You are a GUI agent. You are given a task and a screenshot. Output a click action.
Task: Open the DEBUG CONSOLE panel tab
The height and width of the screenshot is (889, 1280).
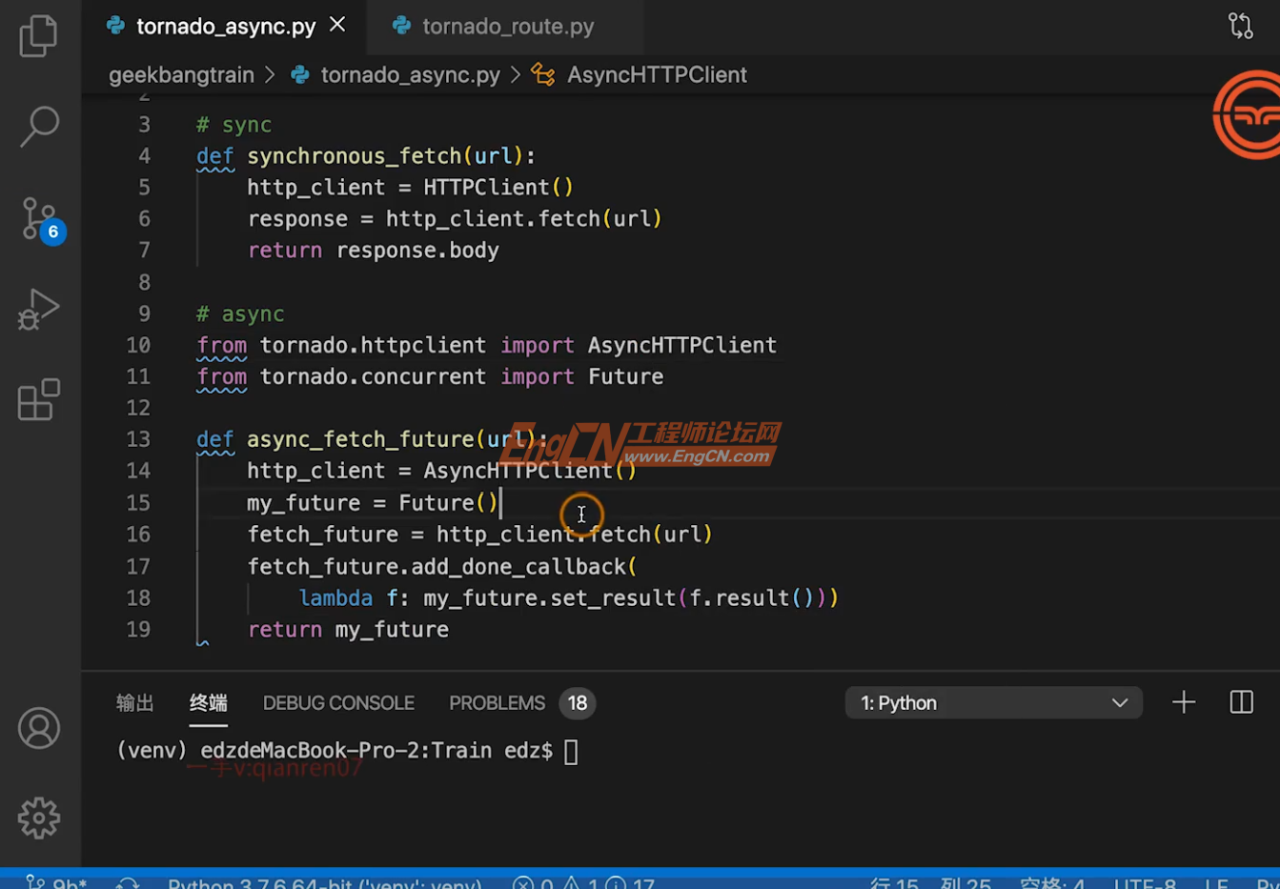pos(338,702)
